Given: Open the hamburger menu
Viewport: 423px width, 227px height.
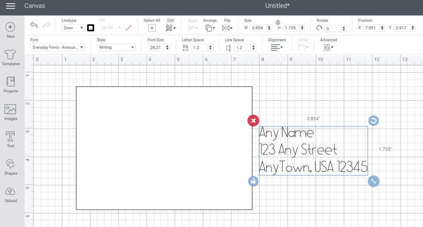Looking at the screenshot, I should point(10,6).
